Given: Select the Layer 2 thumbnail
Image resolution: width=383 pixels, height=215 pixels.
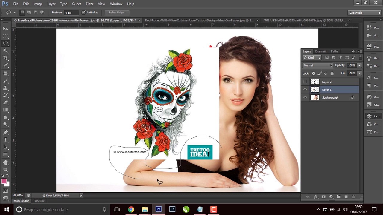Looking at the screenshot, I should pyautogui.click(x=315, y=82).
